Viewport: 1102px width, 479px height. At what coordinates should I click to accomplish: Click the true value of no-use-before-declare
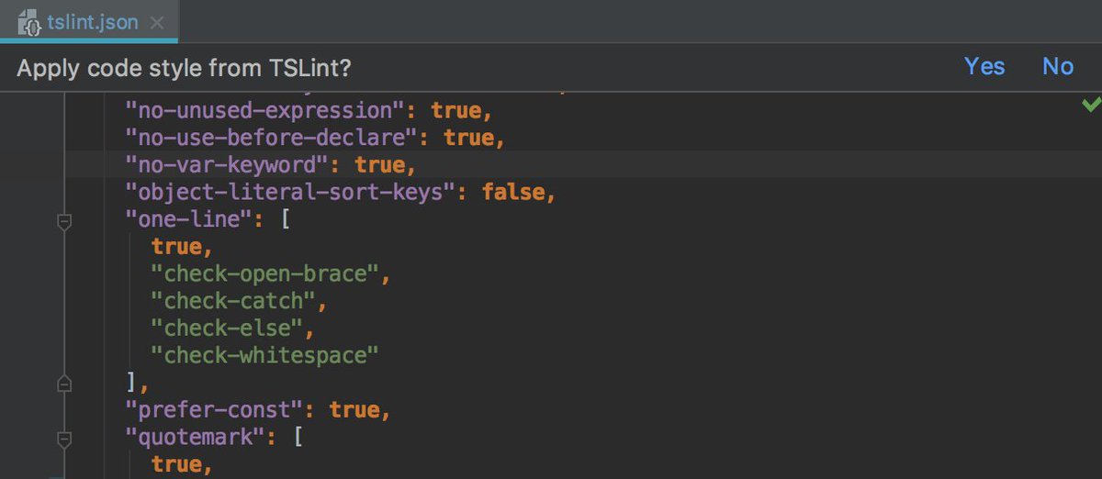coord(469,138)
